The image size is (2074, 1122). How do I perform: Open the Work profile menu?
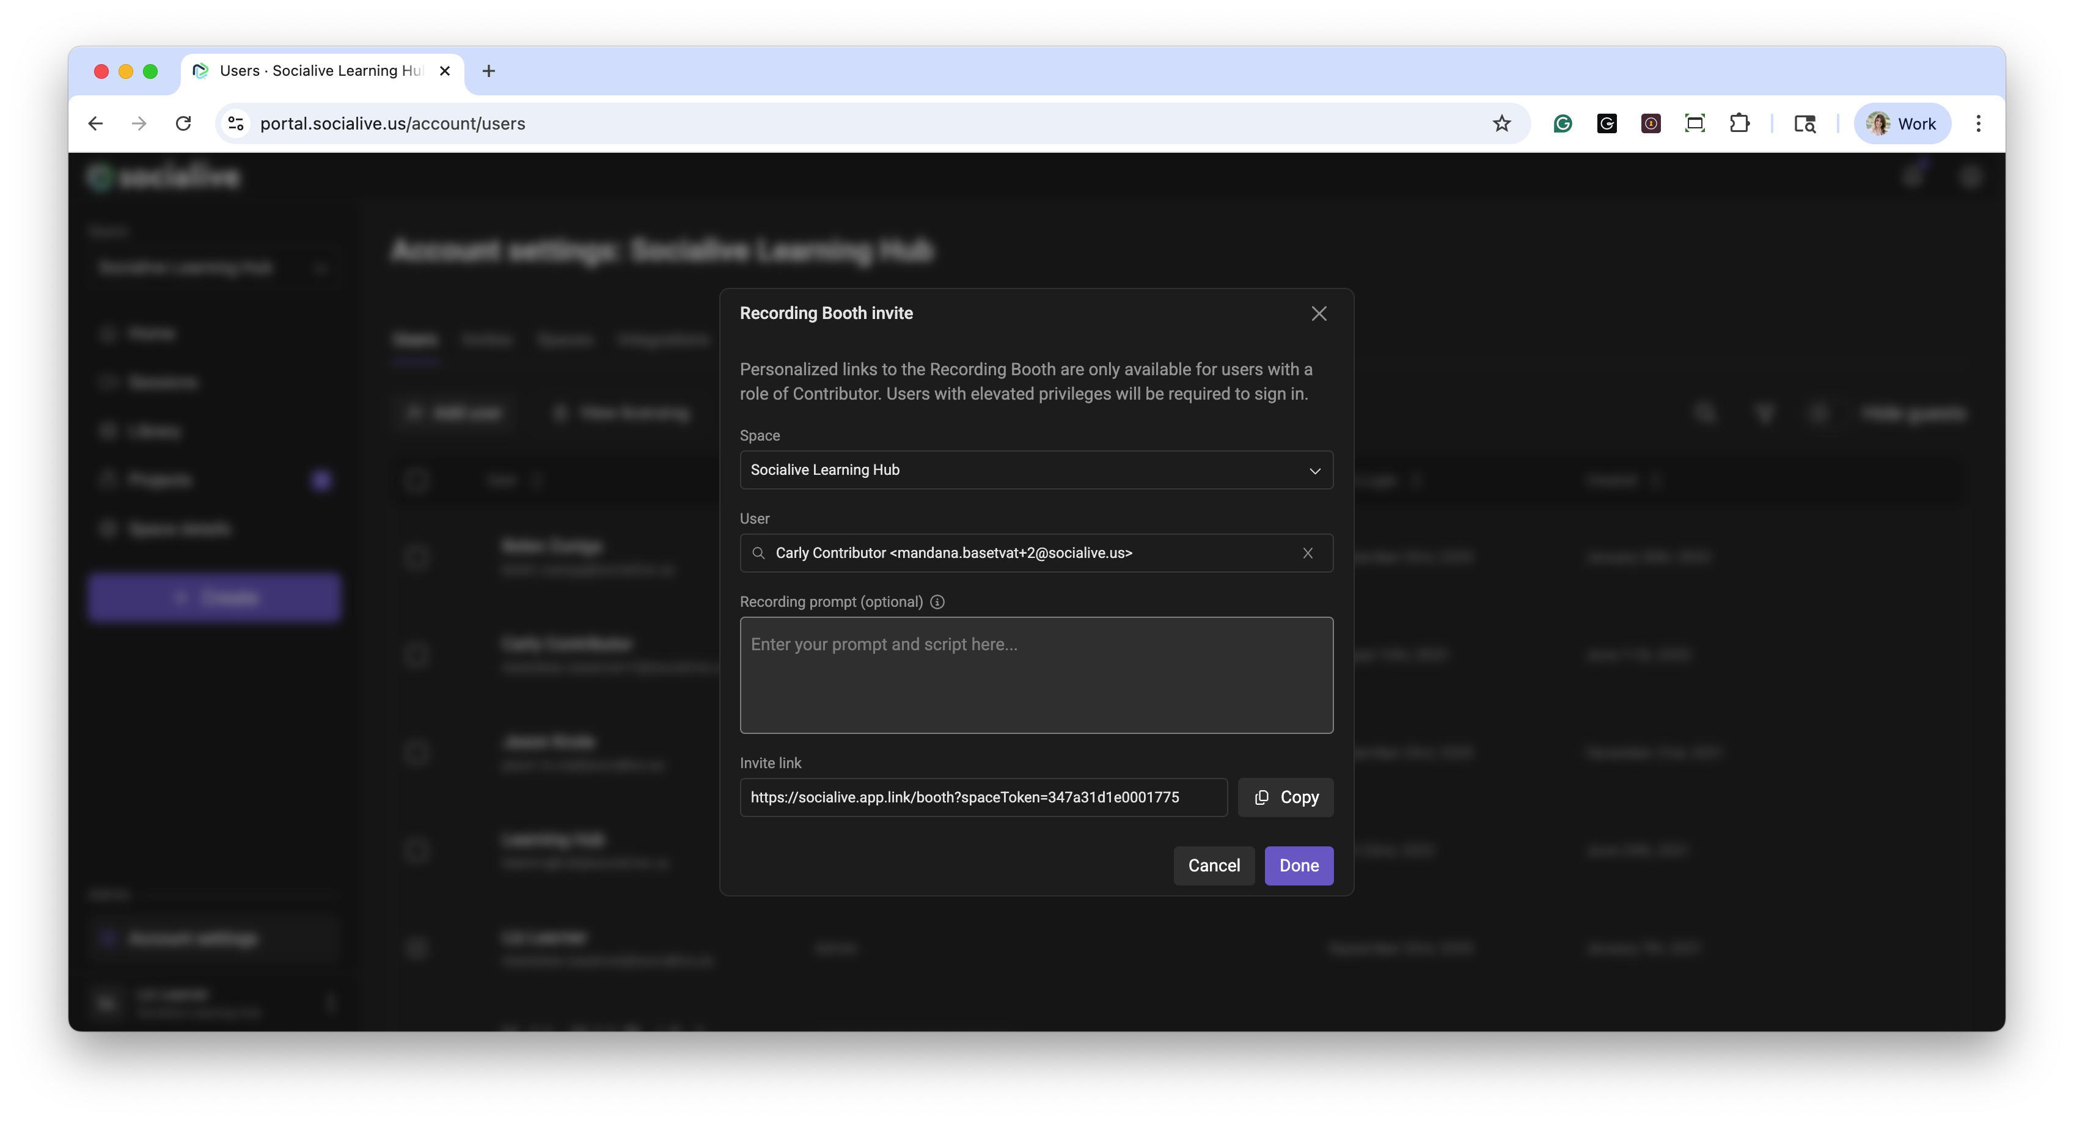pyautogui.click(x=1902, y=123)
